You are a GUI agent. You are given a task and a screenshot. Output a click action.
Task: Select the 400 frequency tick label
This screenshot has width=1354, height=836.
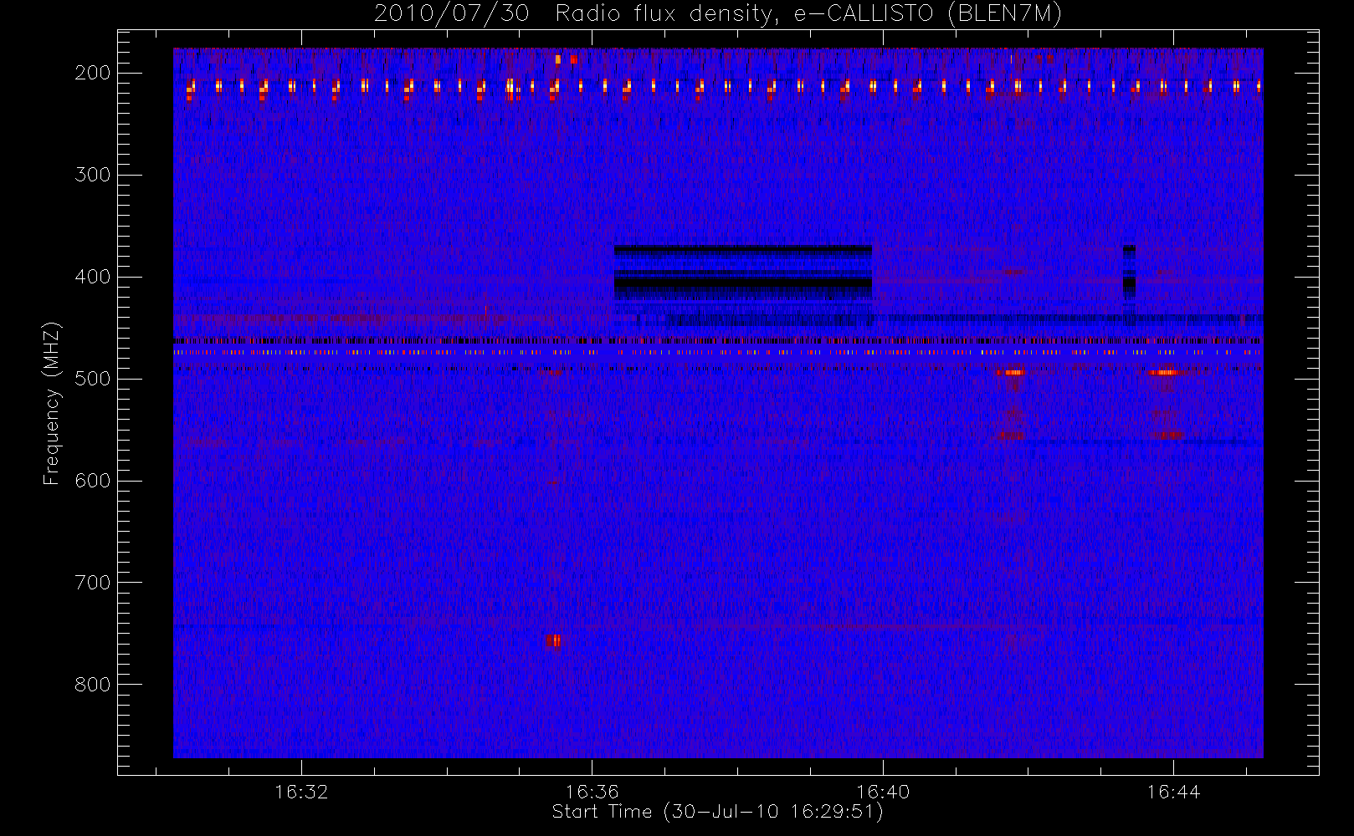click(93, 277)
